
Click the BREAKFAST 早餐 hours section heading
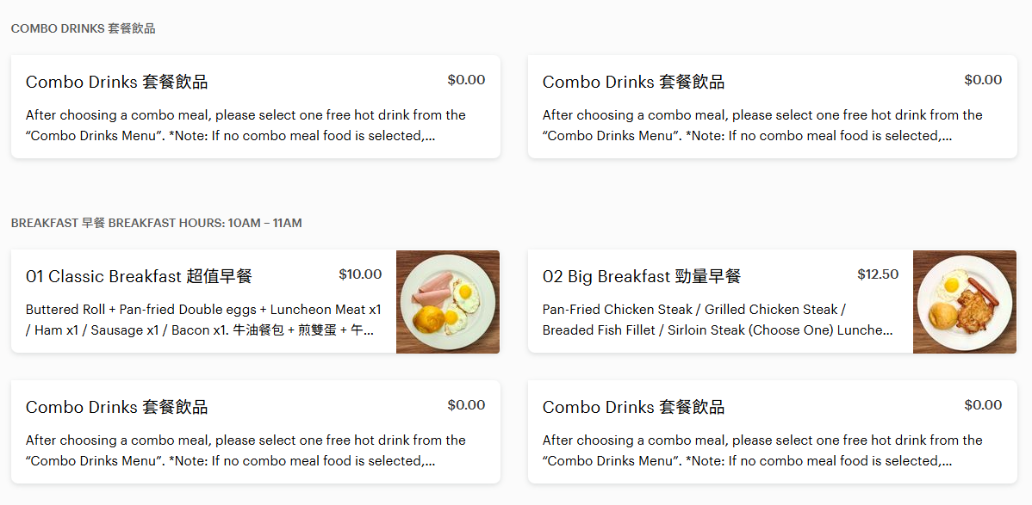pyautogui.click(x=157, y=223)
